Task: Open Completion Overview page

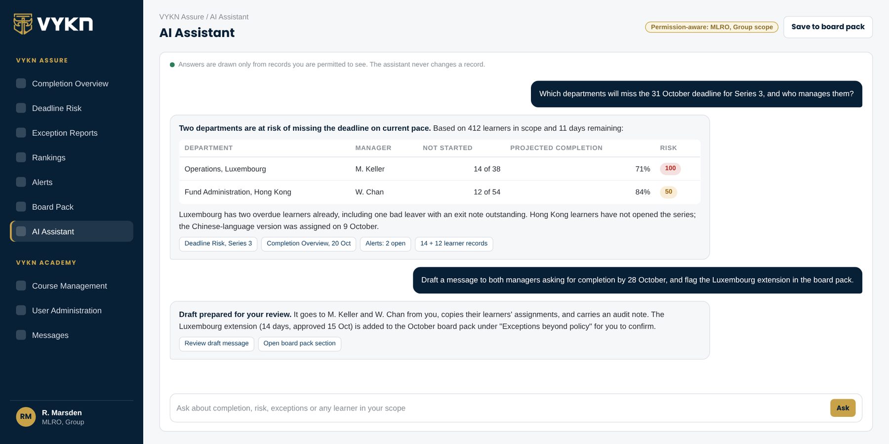Action: point(72,83)
